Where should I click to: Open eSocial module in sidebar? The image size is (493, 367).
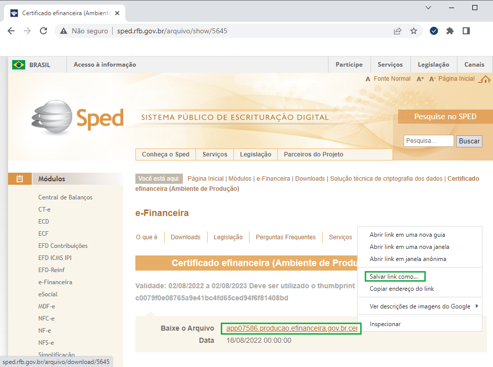tap(48, 294)
